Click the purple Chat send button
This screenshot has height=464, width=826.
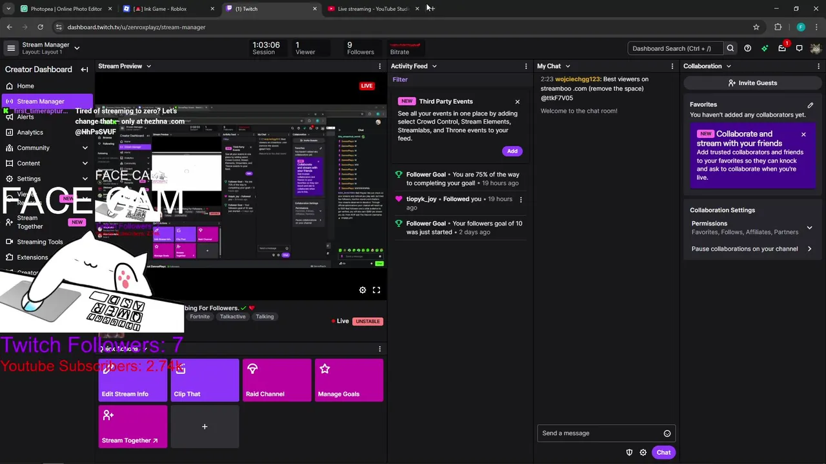pos(663,452)
